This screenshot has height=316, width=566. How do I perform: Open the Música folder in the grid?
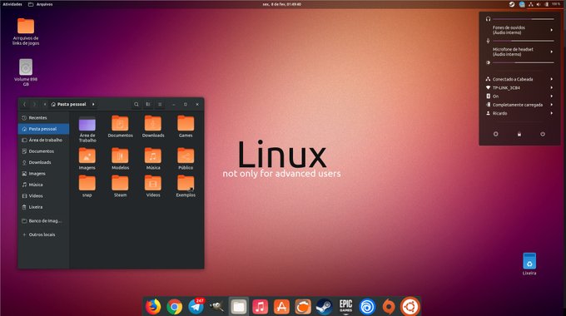(x=153, y=159)
